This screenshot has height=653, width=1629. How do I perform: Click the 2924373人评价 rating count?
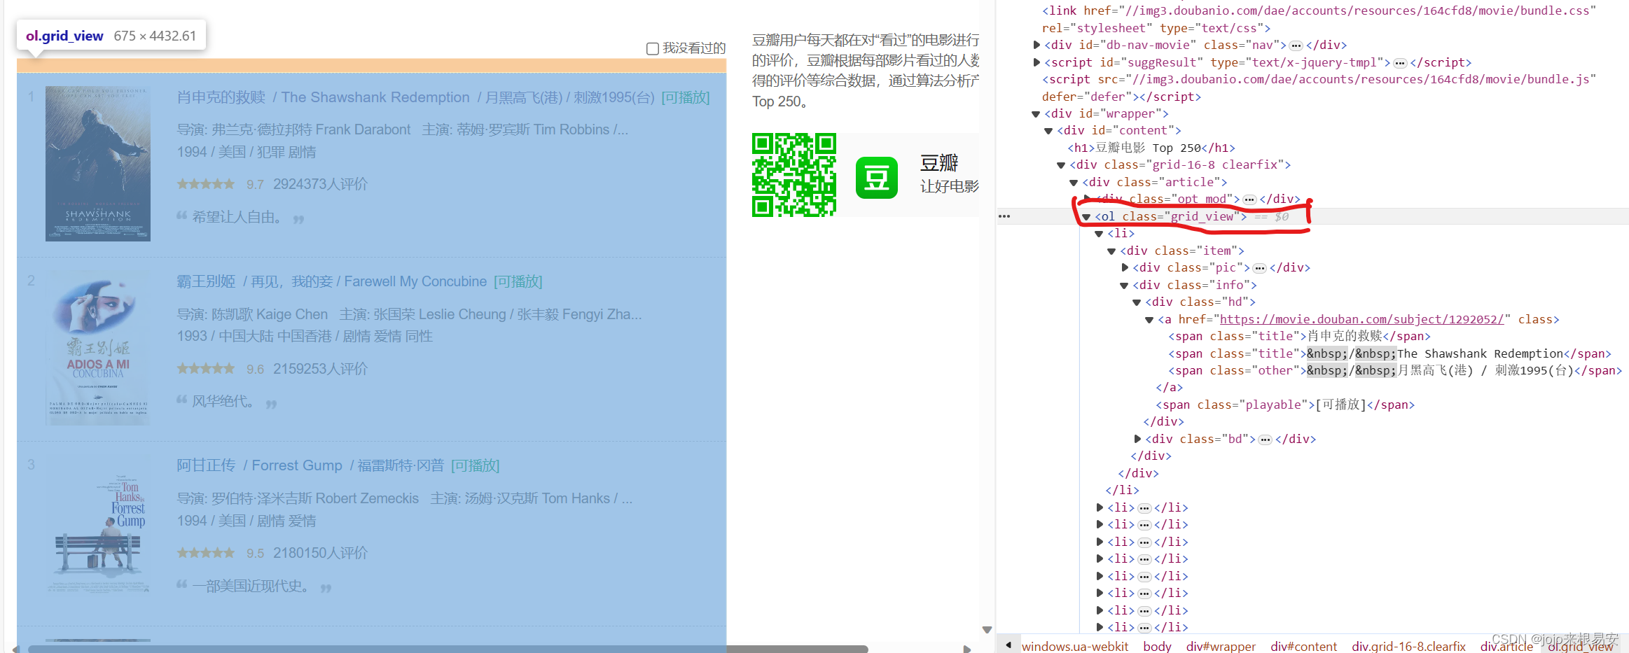[320, 184]
